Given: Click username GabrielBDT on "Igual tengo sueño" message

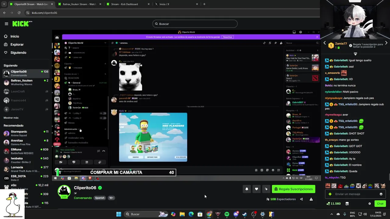Looking at the screenshot, I should [341, 60].
